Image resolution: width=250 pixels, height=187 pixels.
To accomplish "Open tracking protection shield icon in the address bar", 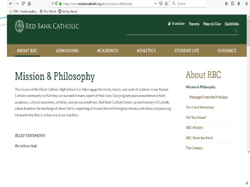I will [56, 3].
